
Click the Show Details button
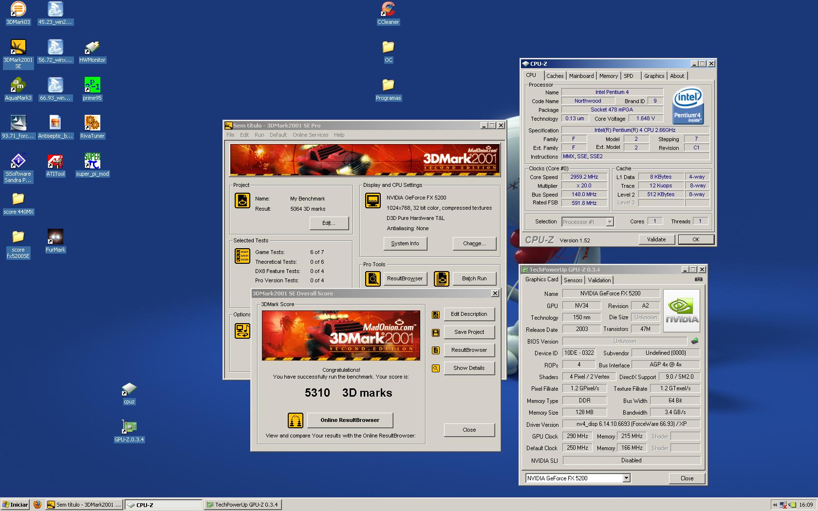pyautogui.click(x=469, y=368)
